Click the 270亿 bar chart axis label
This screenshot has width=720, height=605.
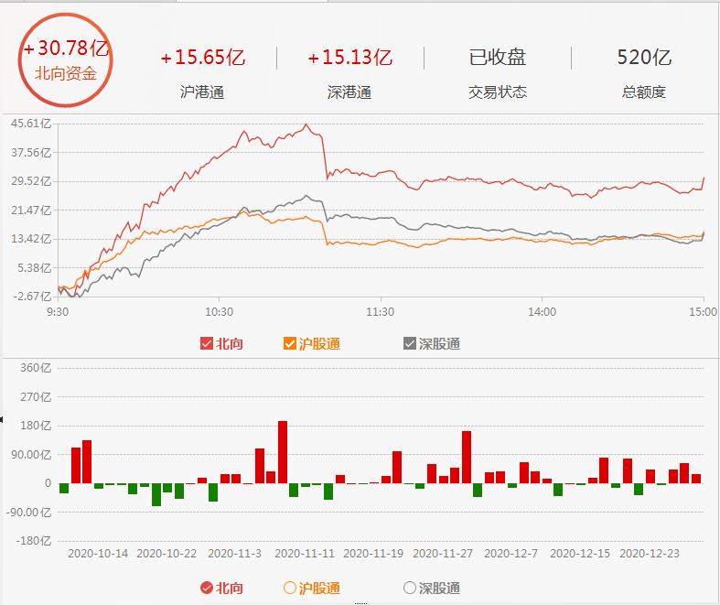[36, 397]
